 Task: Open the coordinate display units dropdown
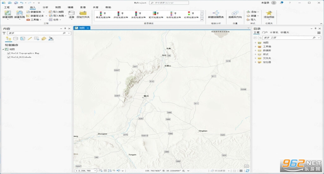[x=188, y=171]
